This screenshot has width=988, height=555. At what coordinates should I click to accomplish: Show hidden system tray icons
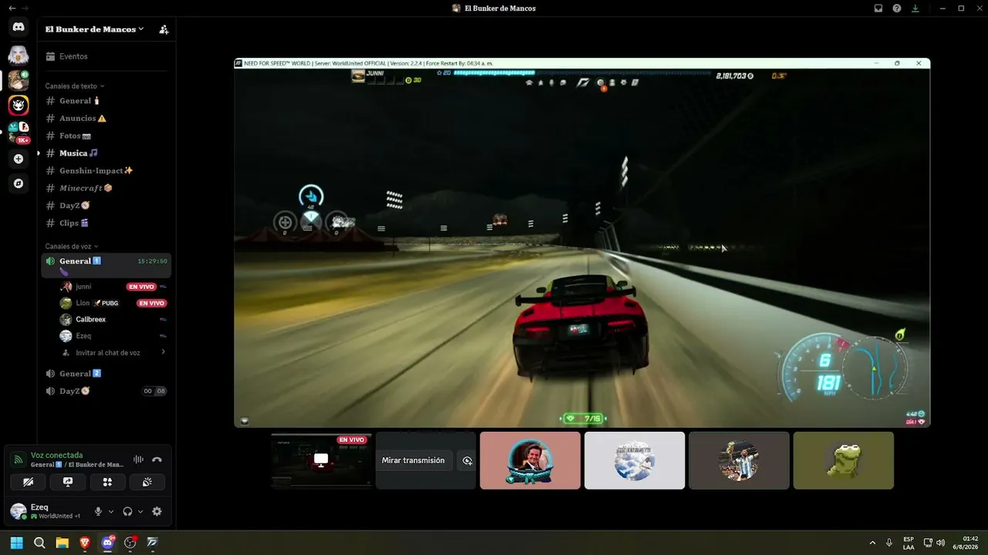click(873, 543)
